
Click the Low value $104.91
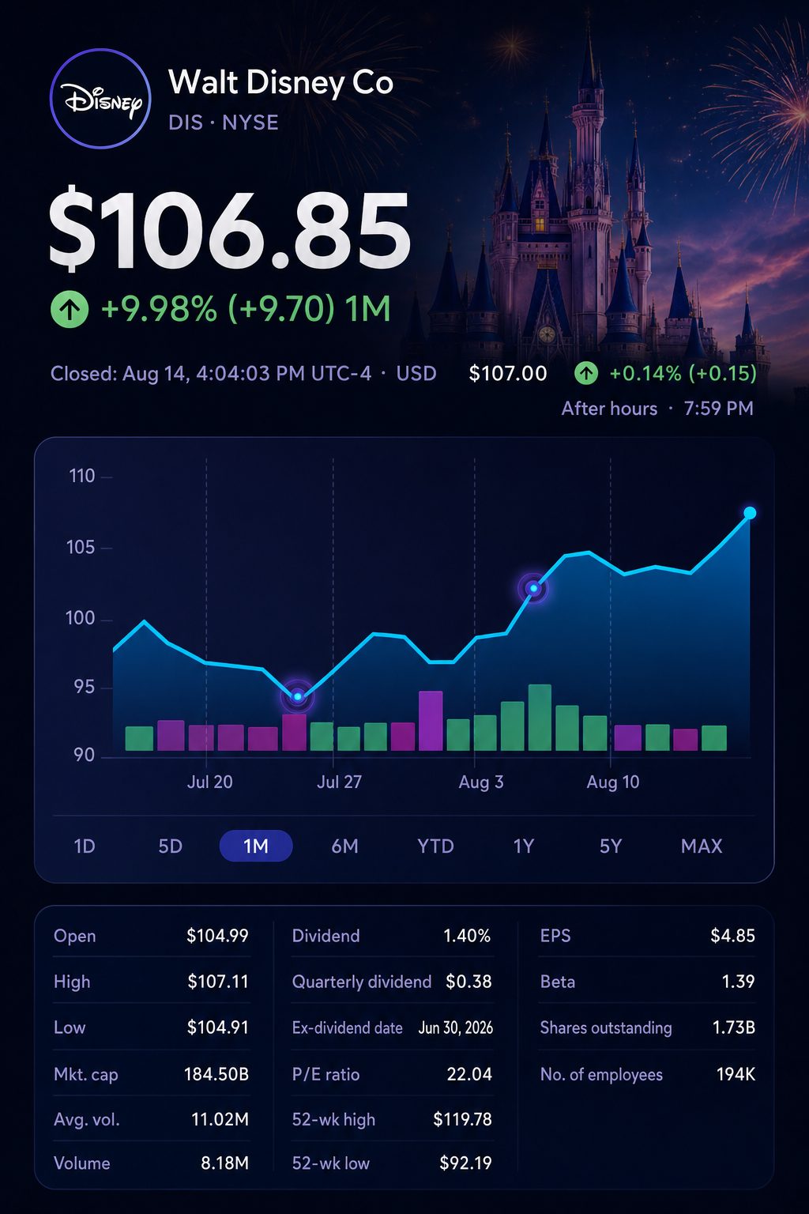(x=217, y=1027)
